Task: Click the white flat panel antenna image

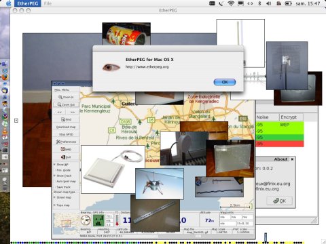Action: point(113,169)
